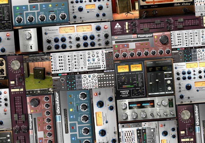The width and height of the screenshot is (205, 143).
Task: Click the green LED on the upright blue doubler
Action: (x=17, y=8)
